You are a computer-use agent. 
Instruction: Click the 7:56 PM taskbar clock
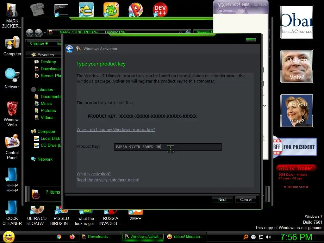(296, 237)
